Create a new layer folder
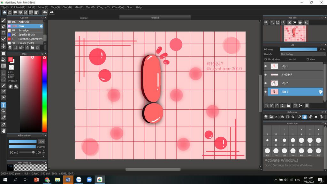The height and width of the screenshot is (184, 327). pos(289,106)
